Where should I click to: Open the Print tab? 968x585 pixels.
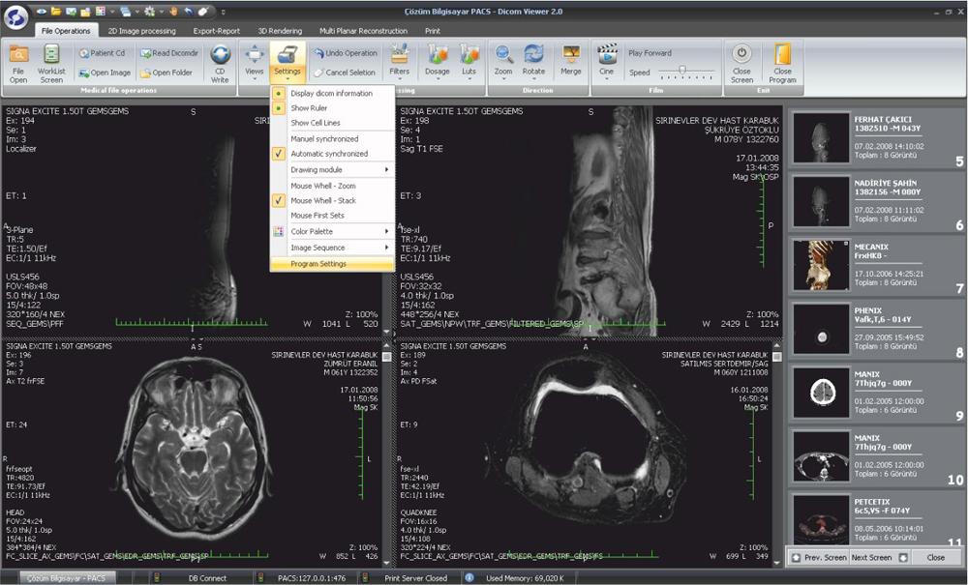(432, 31)
